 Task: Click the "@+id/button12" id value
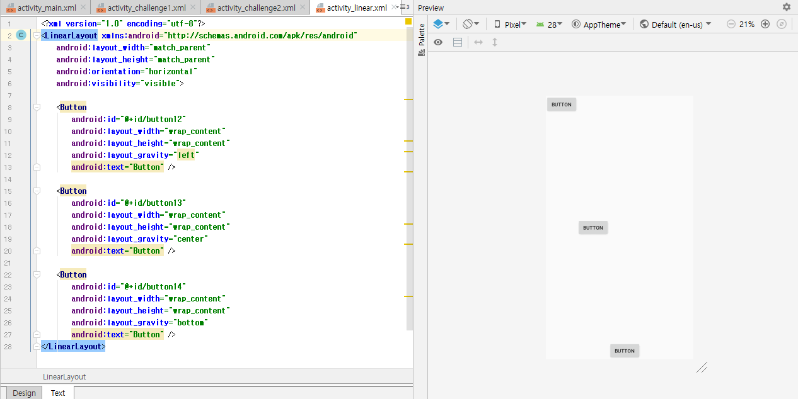point(154,120)
